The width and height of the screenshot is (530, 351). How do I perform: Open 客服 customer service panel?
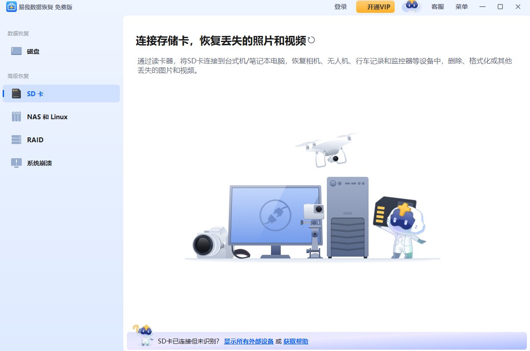click(437, 7)
